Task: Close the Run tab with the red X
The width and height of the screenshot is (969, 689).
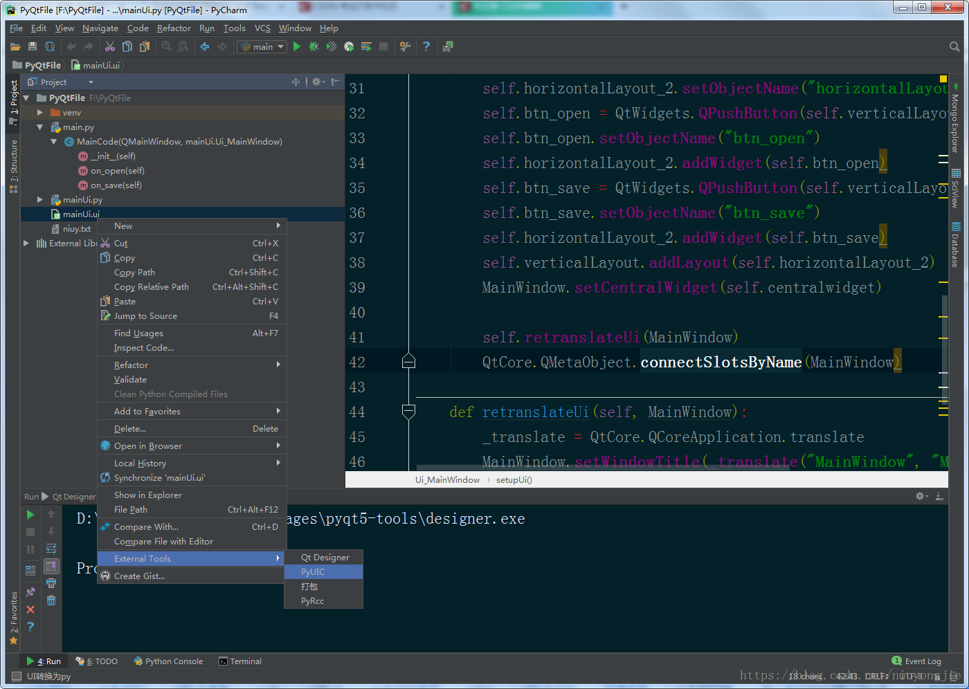Action: pyautogui.click(x=30, y=609)
